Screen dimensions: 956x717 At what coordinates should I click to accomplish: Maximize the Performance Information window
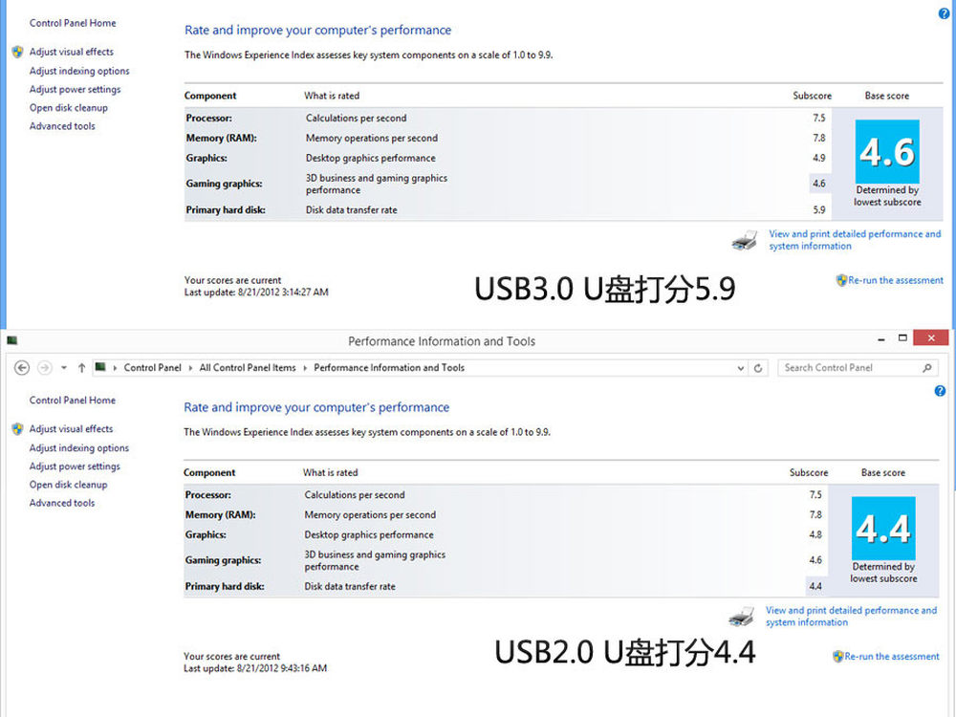[903, 337]
